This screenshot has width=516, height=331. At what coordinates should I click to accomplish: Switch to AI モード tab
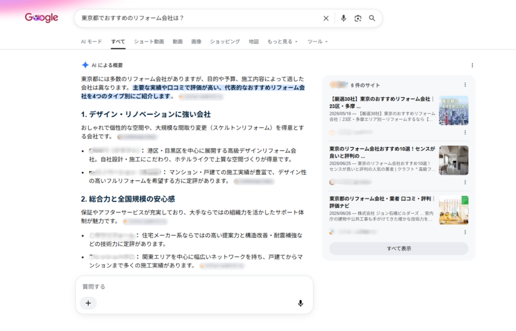coord(92,41)
